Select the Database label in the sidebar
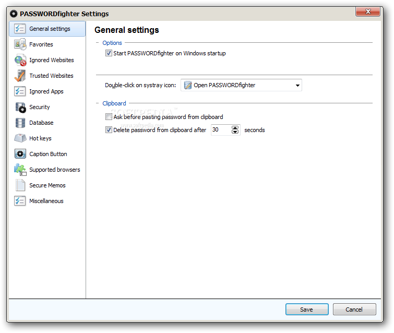Viewport: 394px width, 333px height. coord(41,123)
